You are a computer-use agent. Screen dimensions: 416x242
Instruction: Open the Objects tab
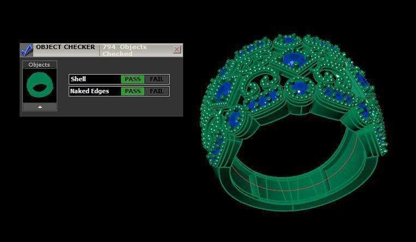[x=39, y=64]
